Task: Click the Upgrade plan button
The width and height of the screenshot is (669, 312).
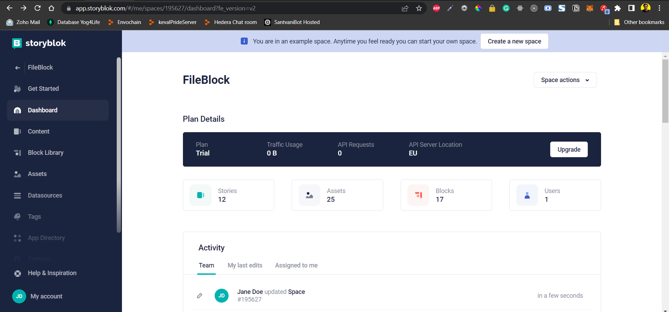Action: point(569,150)
